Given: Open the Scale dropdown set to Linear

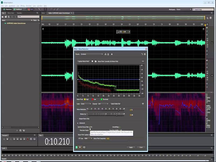Looking at the screenshot, I should (86, 104).
